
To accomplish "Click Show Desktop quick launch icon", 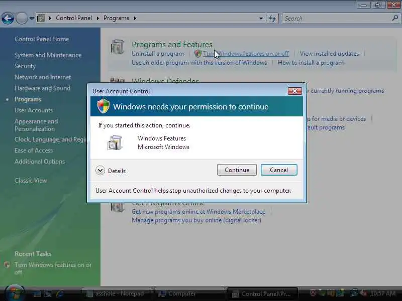I will pos(36,293).
